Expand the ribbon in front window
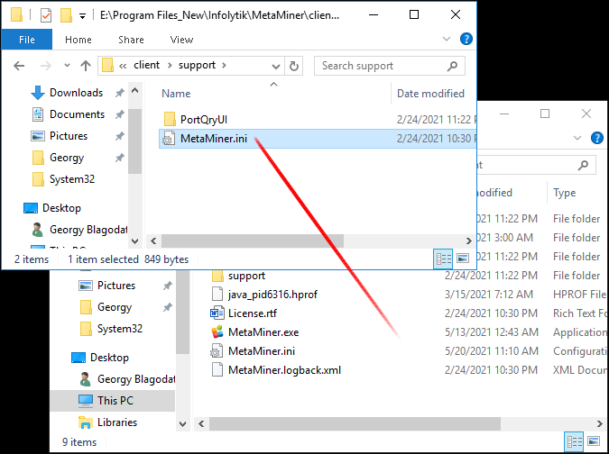Screen dimensions: 609x454 click(x=447, y=39)
